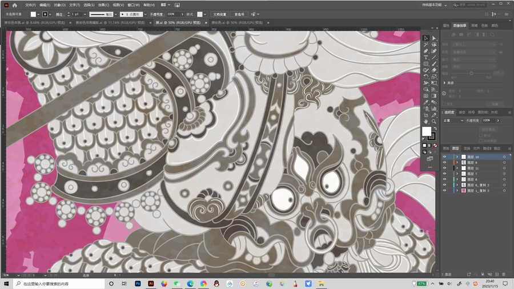Hide layer 图层 11
Screen dimensions: 514x289
(444, 168)
